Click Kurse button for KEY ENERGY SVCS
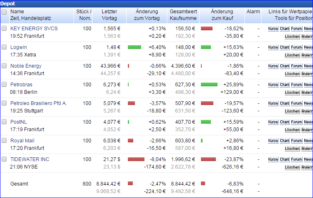The image size is (313, 198). click(273, 29)
